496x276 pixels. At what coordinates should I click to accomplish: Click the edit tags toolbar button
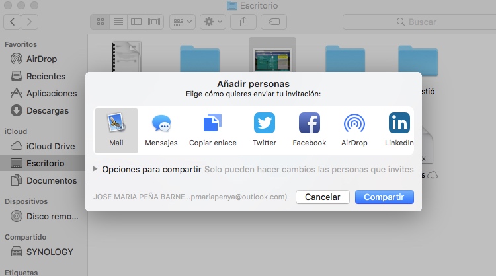[274, 22]
